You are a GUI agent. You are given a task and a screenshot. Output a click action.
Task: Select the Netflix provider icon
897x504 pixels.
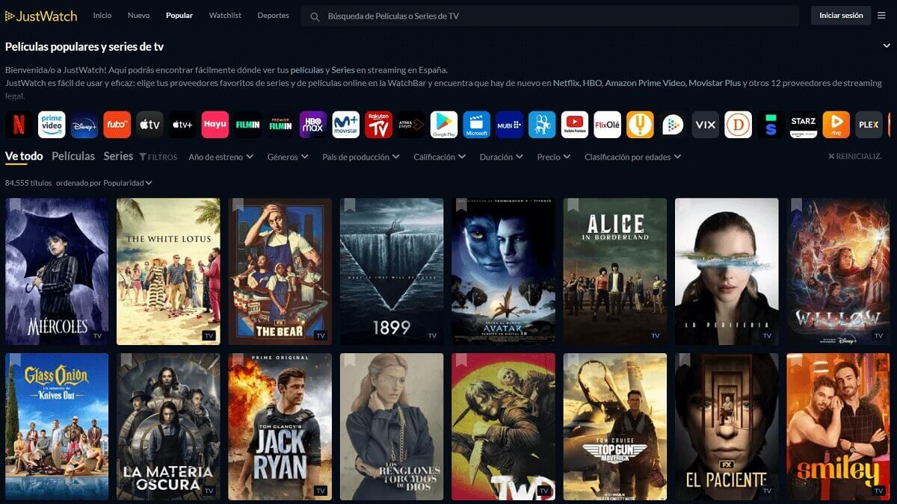(19, 125)
